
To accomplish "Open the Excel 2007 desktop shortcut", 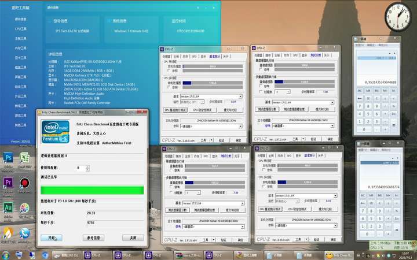I will coord(24,158).
